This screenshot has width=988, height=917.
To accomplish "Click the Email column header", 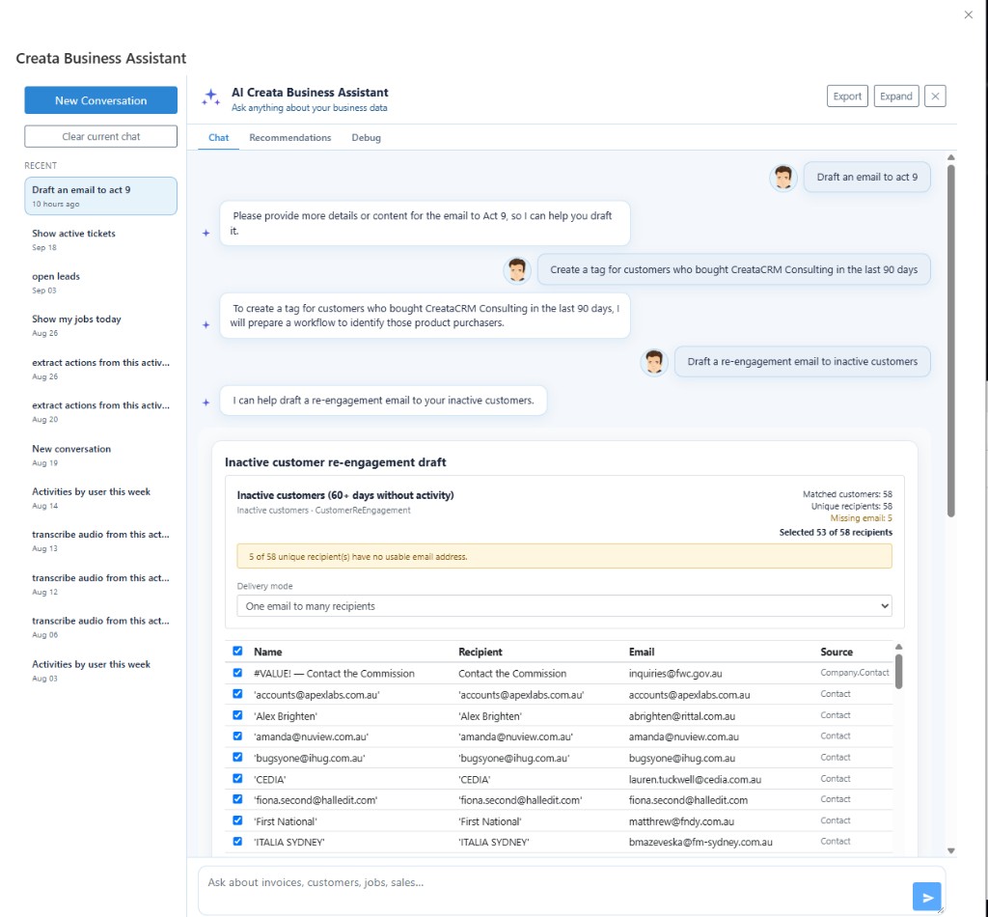I will click(x=642, y=652).
